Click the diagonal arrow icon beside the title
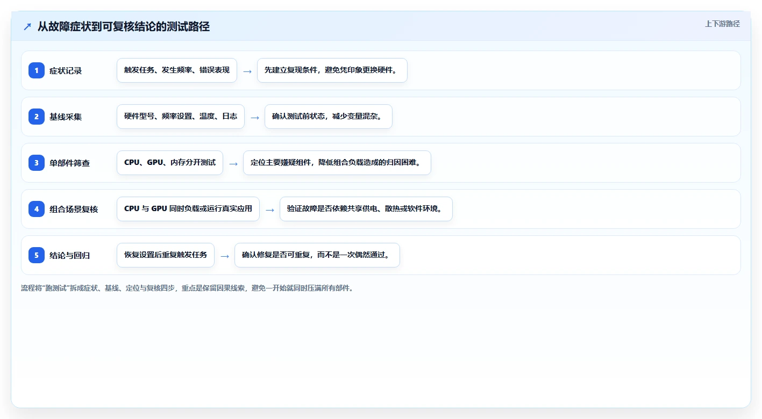This screenshot has width=762, height=419. [27, 27]
